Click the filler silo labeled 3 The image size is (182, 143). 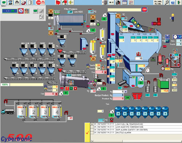click(x=103, y=34)
